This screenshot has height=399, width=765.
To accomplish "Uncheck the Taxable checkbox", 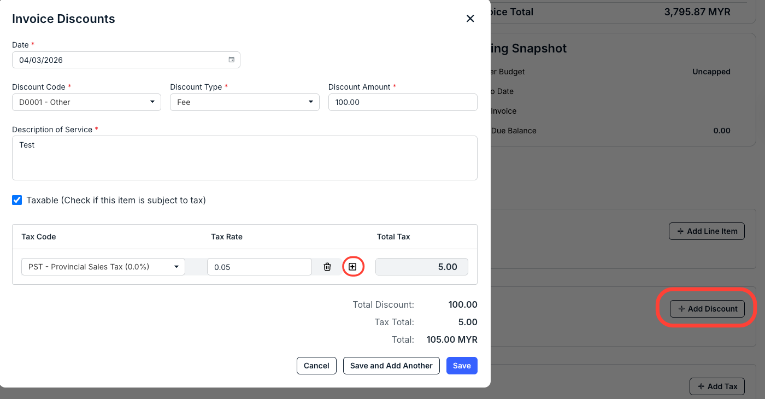I will [17, 200].
